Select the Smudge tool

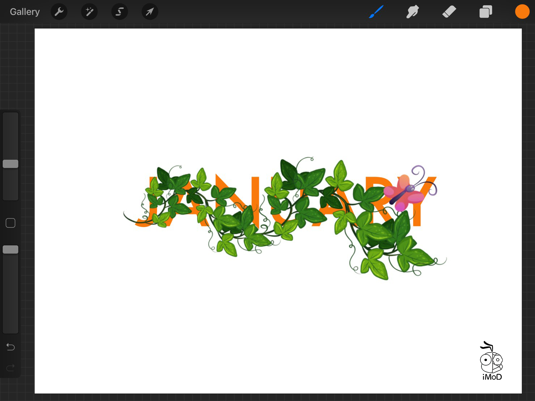point(412,12)
